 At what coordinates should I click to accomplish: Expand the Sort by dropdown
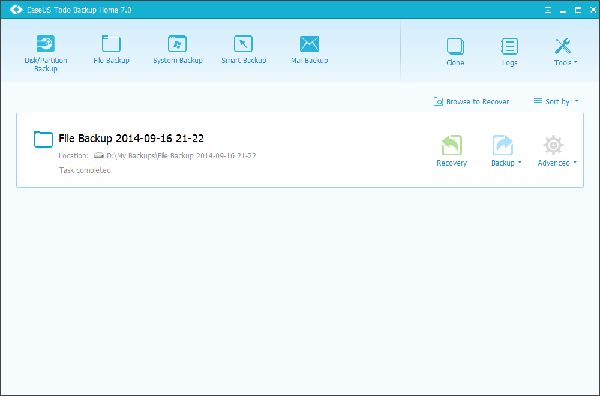coord(556,102)
